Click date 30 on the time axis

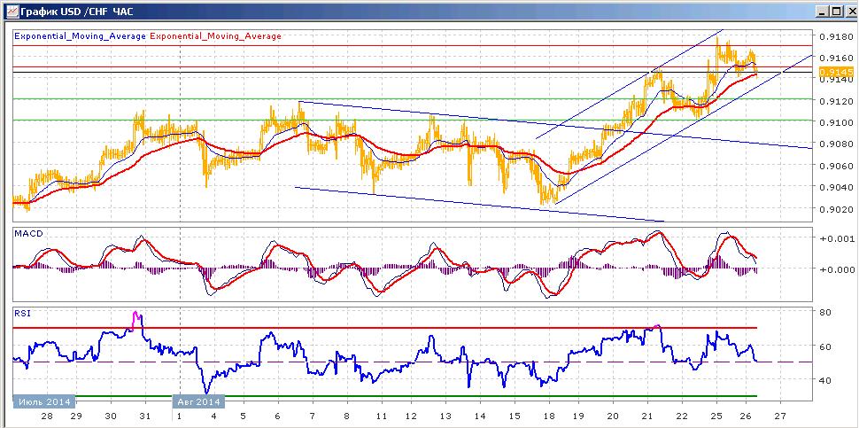(111, 416)
